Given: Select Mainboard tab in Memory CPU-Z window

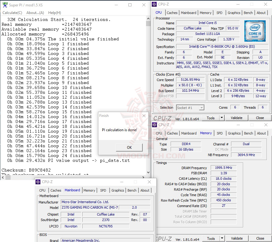Looking at the screenshot, I should point(189,133).
